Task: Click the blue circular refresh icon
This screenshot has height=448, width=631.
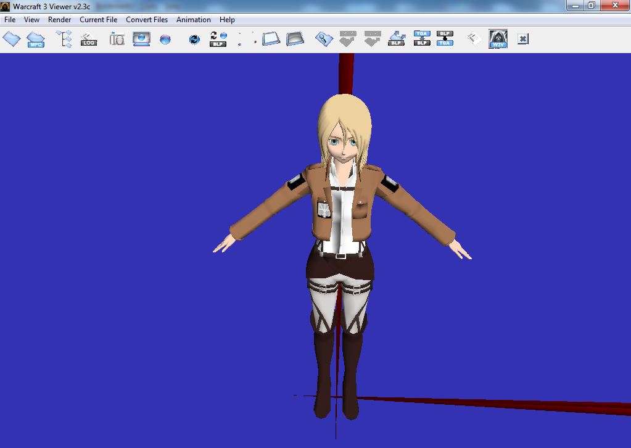Action: click(194, 39)
